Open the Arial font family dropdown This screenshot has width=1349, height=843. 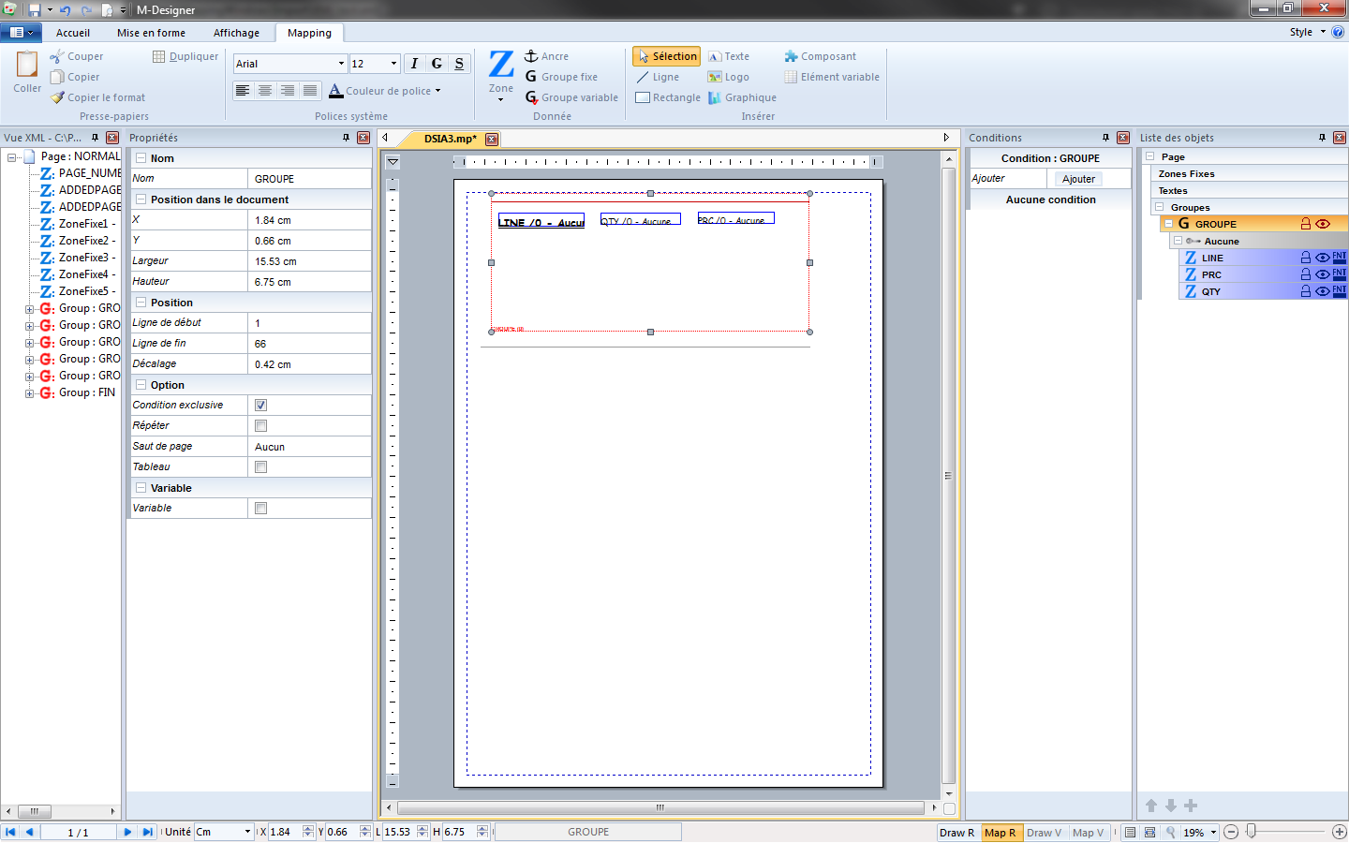tap(340, 63)
